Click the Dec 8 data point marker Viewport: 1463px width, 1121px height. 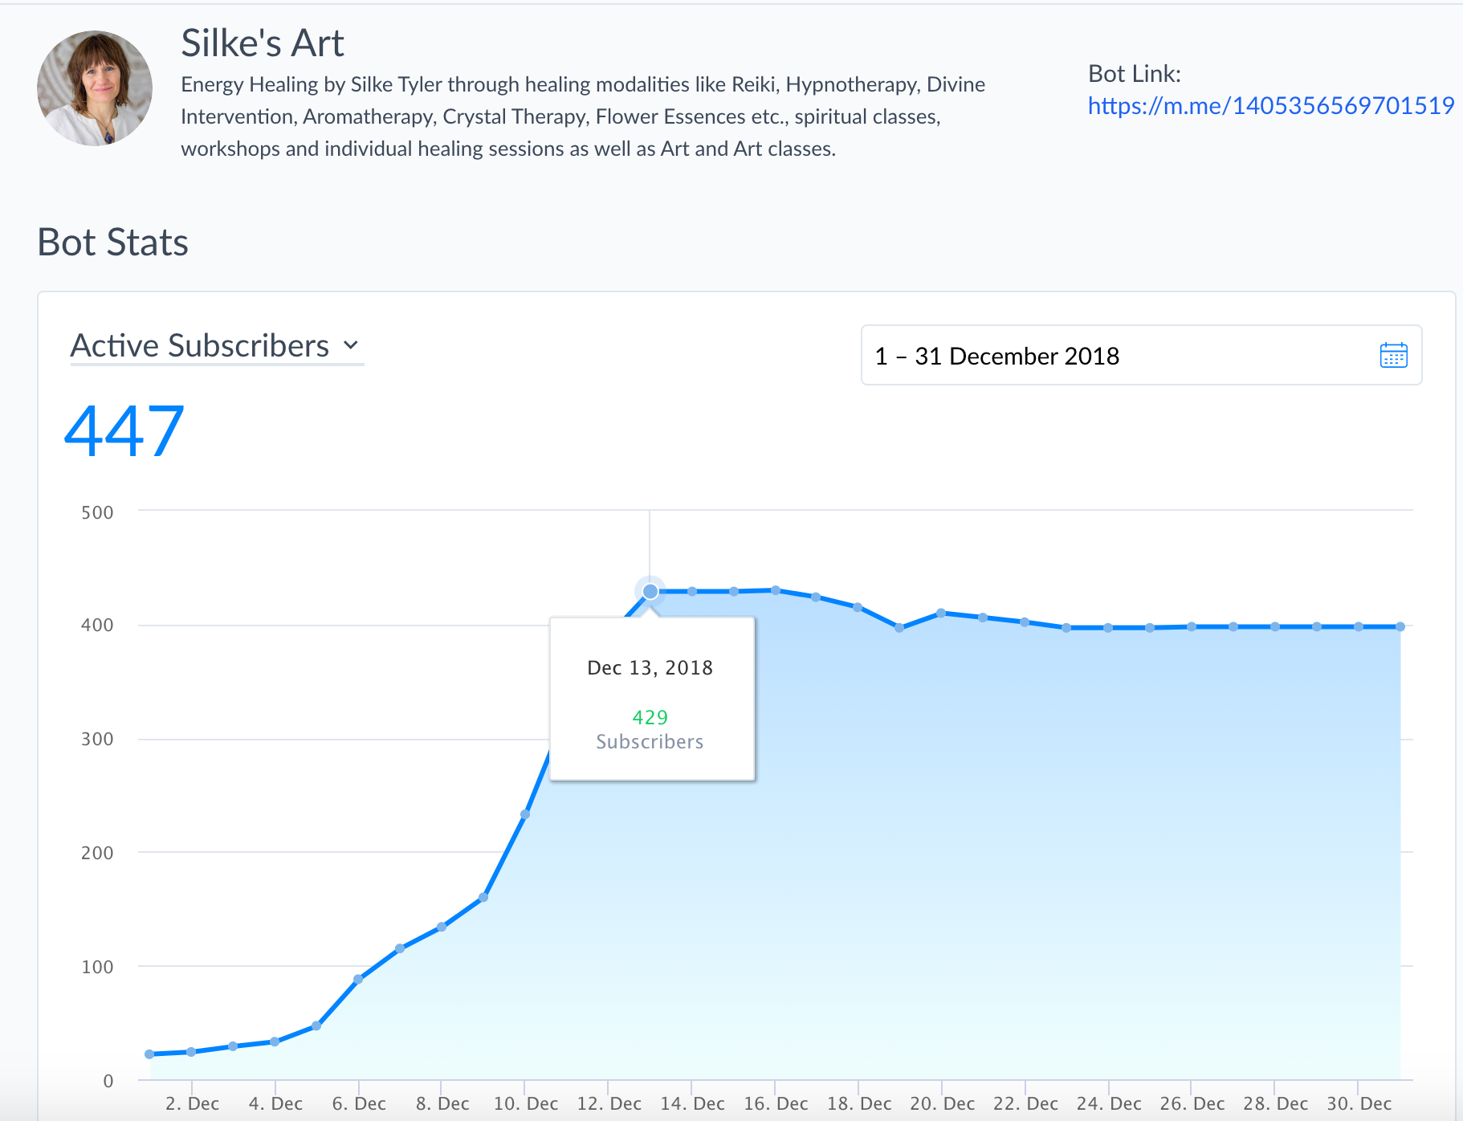pos(442,927)
